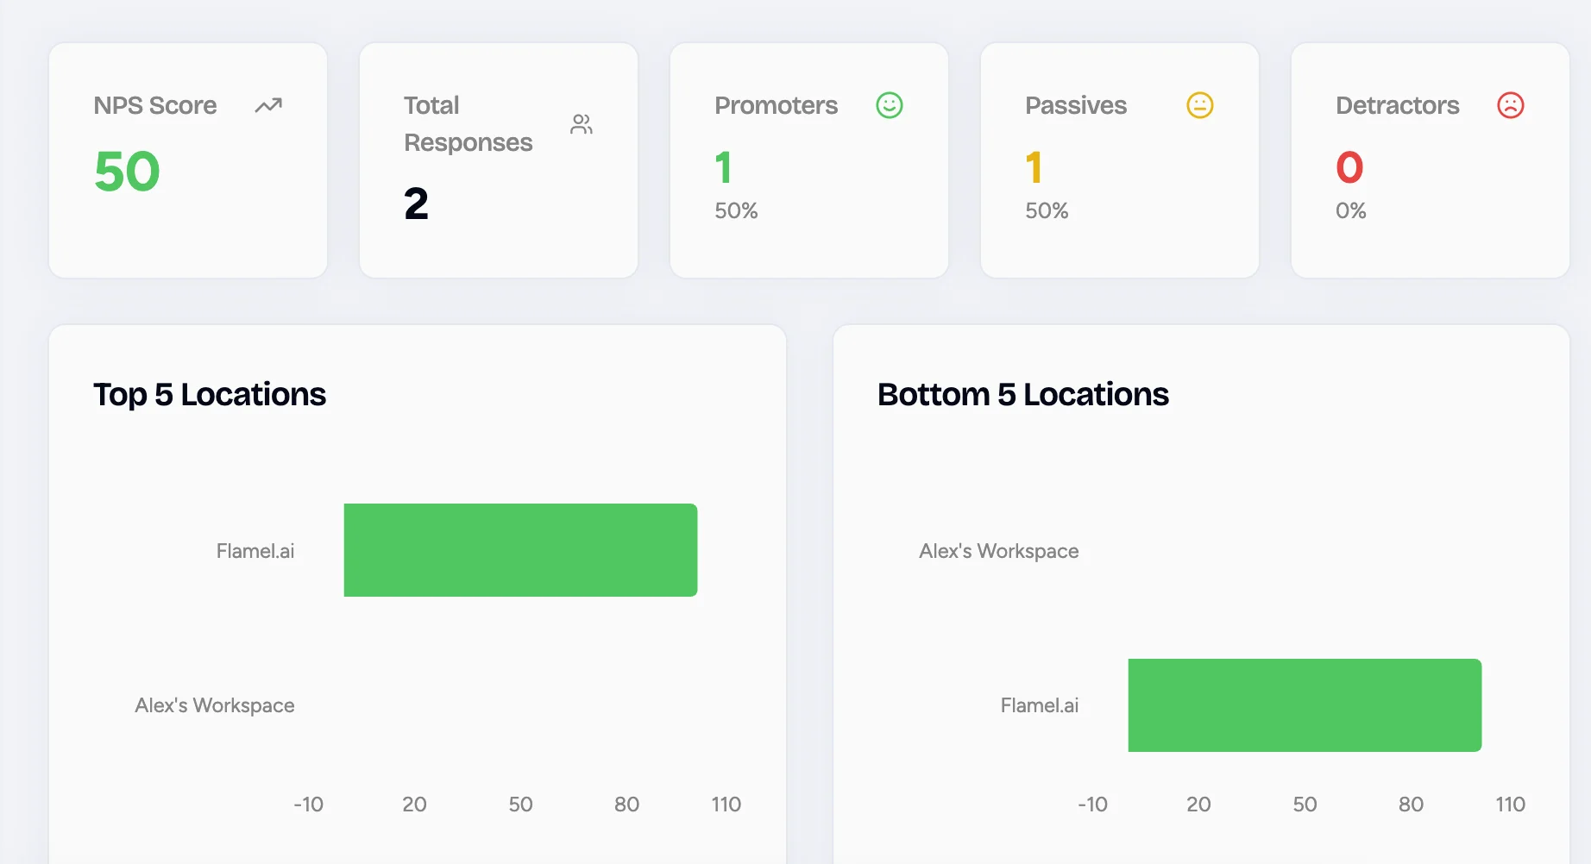Click the Promoters card title
1591x864 pixels.
(777, 105)
